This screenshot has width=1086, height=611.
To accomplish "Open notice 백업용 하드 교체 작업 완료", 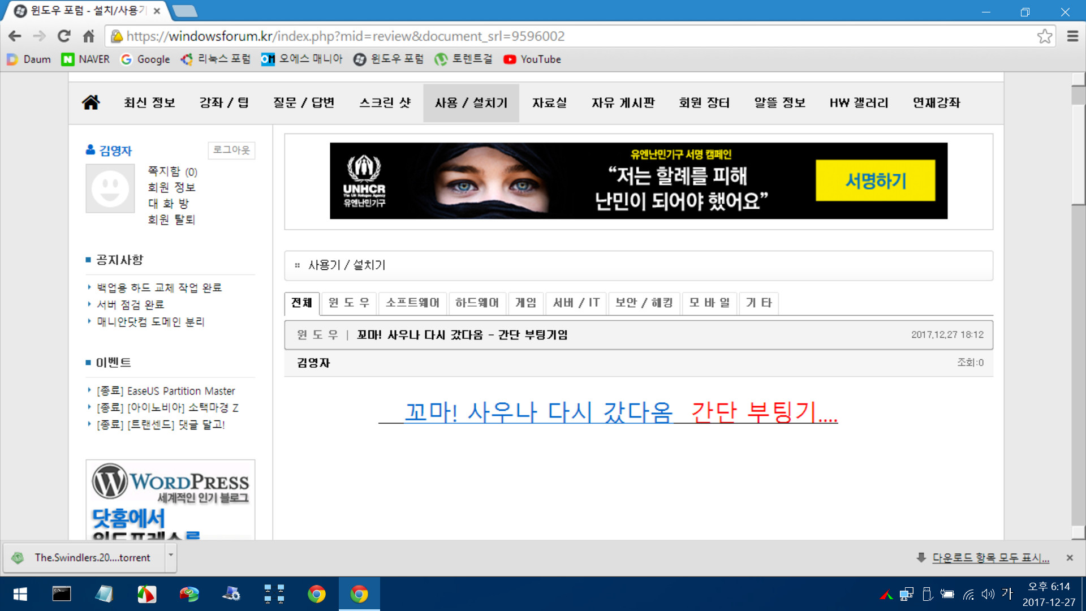I will [159, 288].
